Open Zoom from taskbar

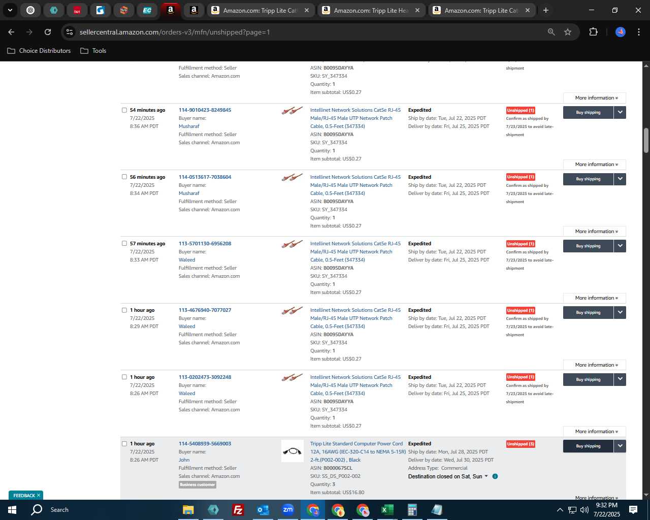tap(288, 510)
